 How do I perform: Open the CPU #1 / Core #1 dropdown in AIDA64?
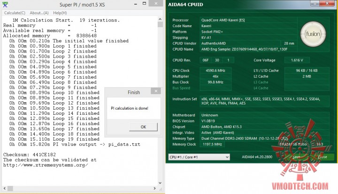pos(199,157)
